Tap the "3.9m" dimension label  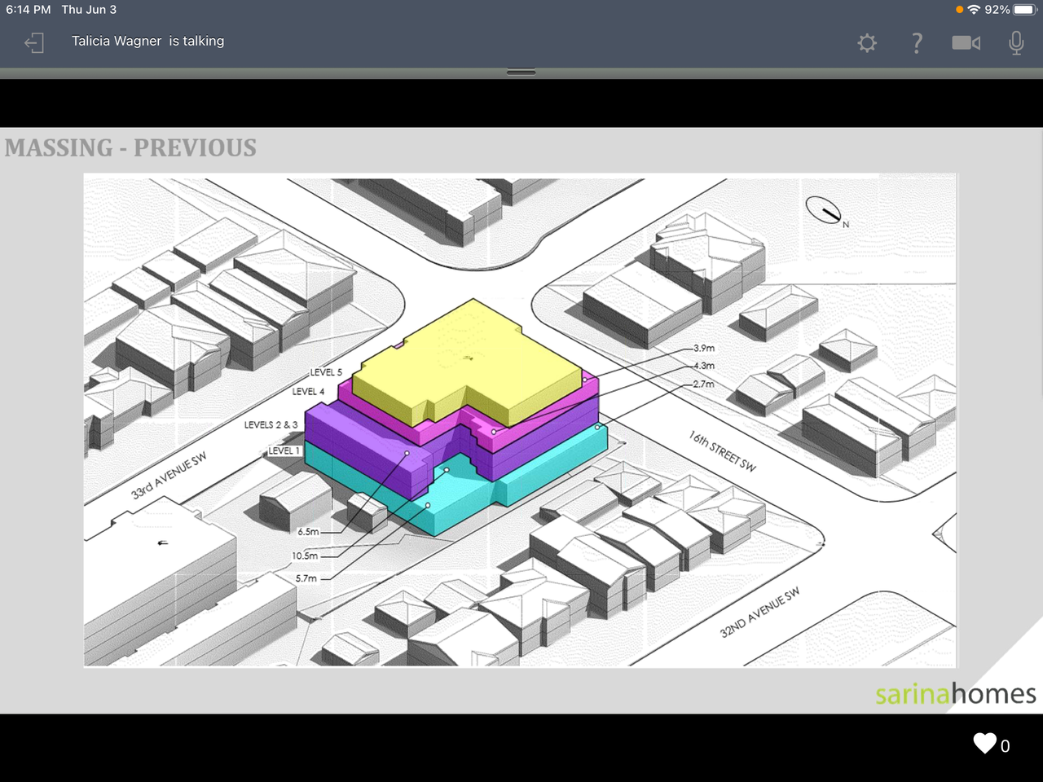click(x=704, y=348)
